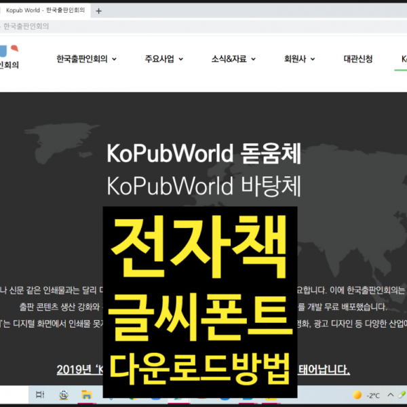Click the KoPubWorld 바탕체 heading

pyautogui.click(x=204, y=186)
